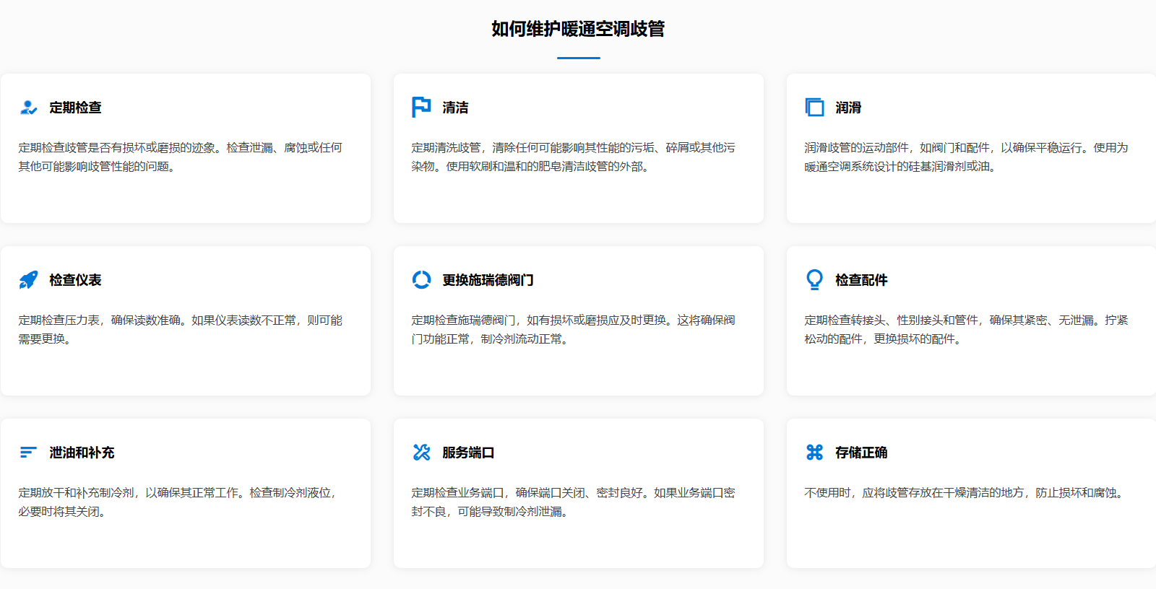Click the 泄油和补充 heading
Screen dimensions: 1156x589
coord(82,453)
